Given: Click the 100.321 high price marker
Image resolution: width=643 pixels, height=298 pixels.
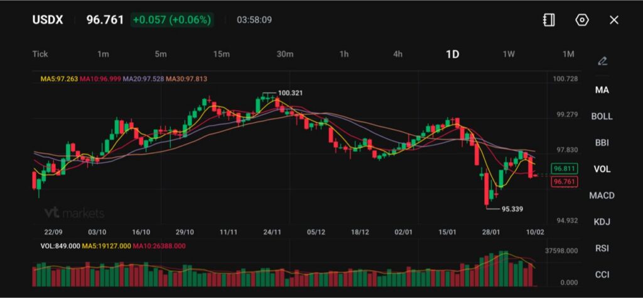Looking at the screenshot, I should click(x=289, y=93).
